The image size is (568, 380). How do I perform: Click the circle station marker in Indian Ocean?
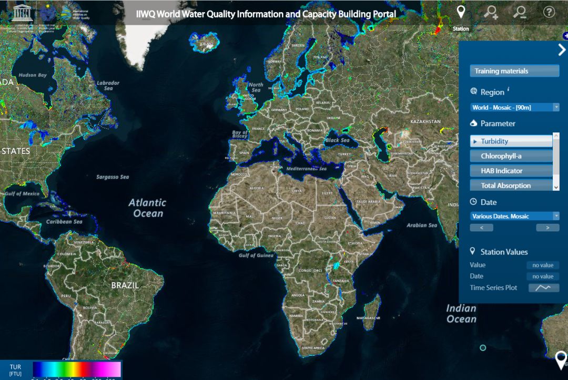coord(483,348)
